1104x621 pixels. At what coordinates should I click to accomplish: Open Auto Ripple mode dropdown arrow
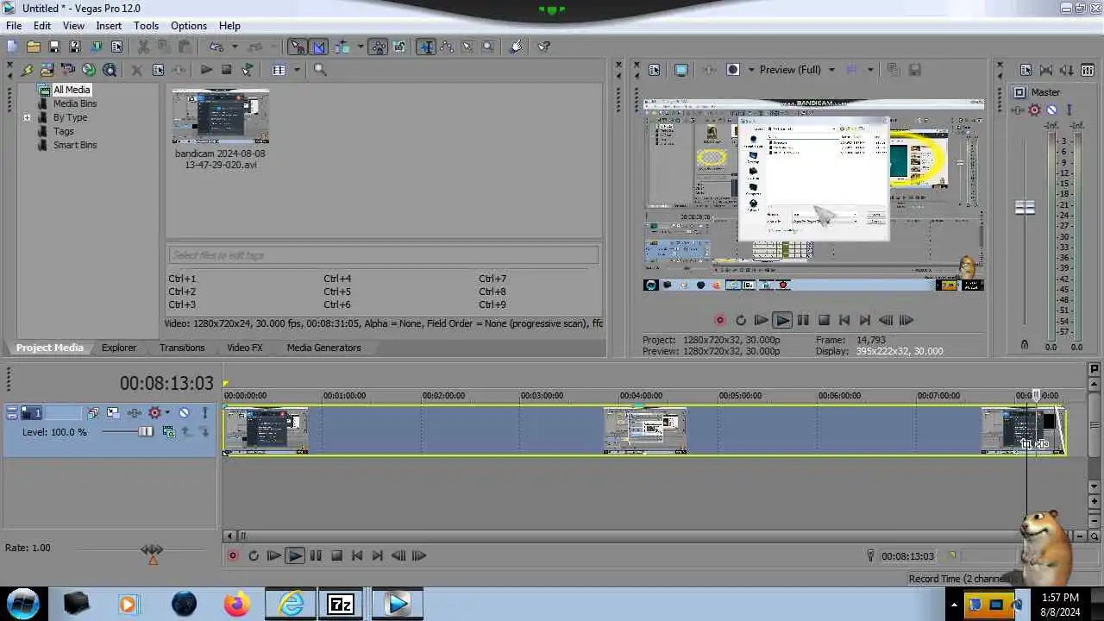tap(361, 47)
